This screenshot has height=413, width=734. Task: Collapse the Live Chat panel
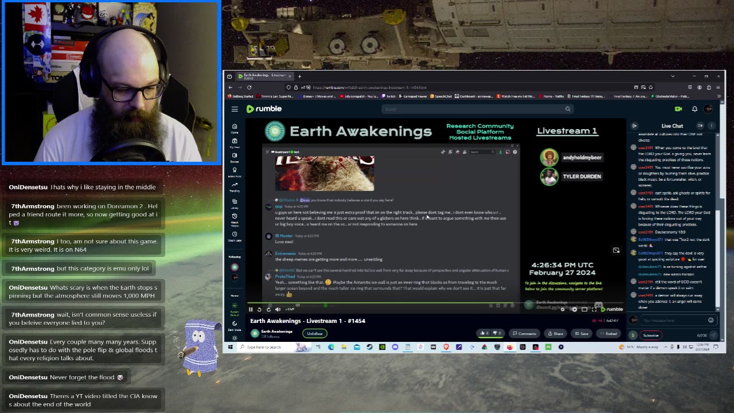click(634, 126)
